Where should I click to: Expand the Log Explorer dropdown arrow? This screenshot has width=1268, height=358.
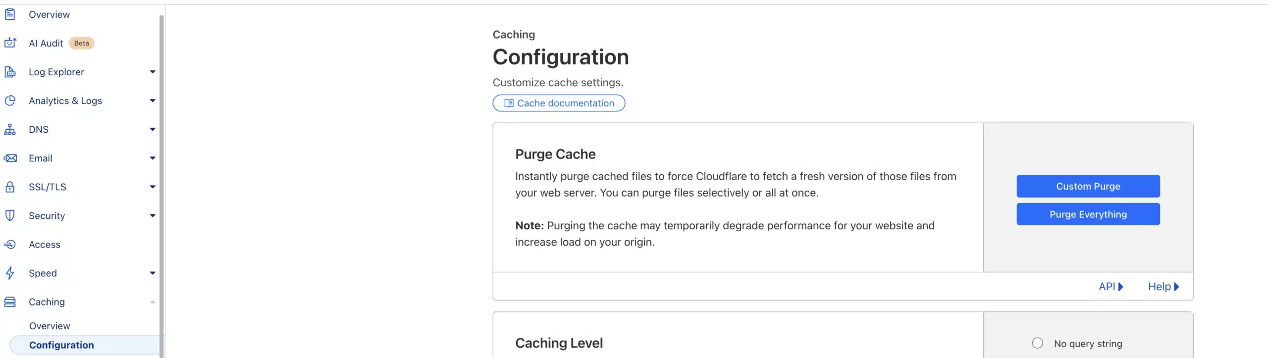(153, 72)
